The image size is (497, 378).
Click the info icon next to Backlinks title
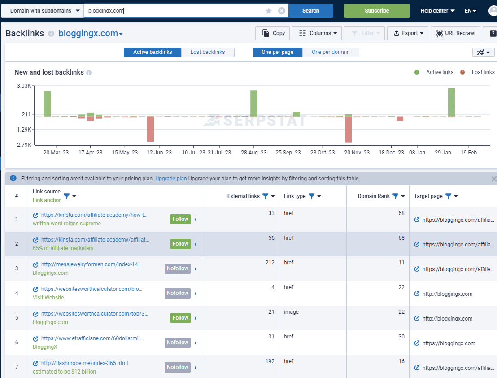(x=51, y=34)
